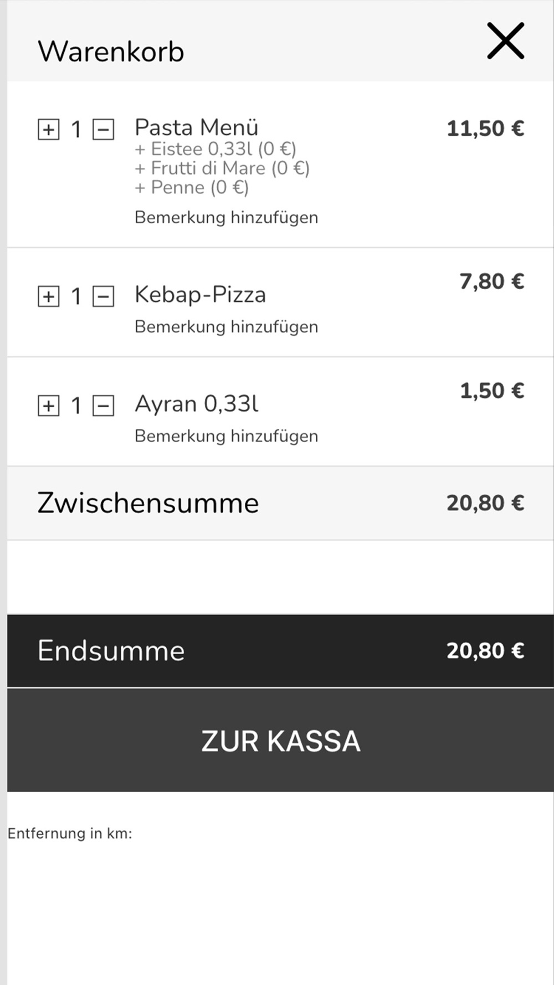
Task: Select the Pasta Menü item title
Action: coord(197,127)
